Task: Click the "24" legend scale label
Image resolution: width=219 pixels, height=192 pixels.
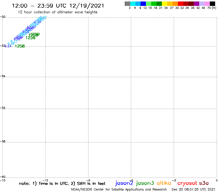Action: click(x=166, y=8)
